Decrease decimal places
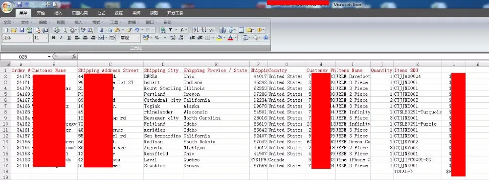Image resolution: width=489 pixels, height=180 pixels. (180, 38)
